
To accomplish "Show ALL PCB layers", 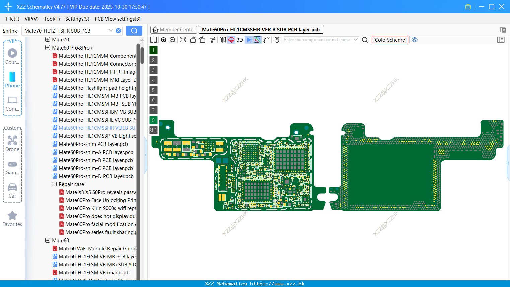I will click(x=153, y=130).
